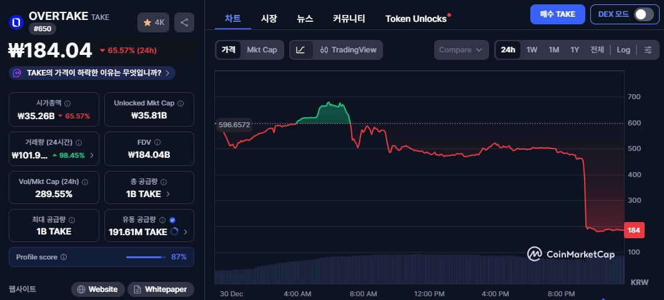Click the AI chat icon beside TAKE question
The image size is (664, 300).
coord(17,73)
